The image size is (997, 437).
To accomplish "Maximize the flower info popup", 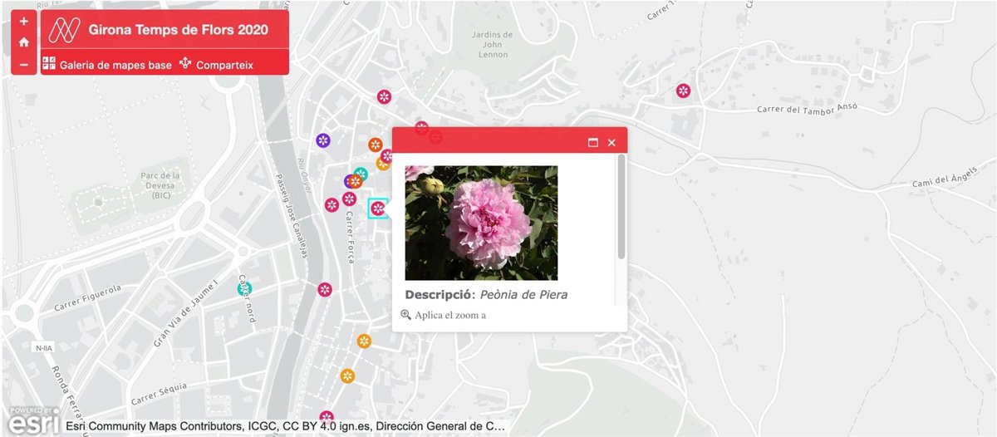I will pyautogui.click(x=593, y=143).
